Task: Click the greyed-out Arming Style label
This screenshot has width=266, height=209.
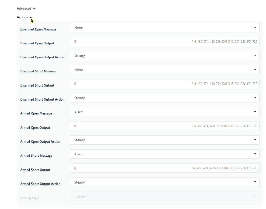Action: click(30, 198)
